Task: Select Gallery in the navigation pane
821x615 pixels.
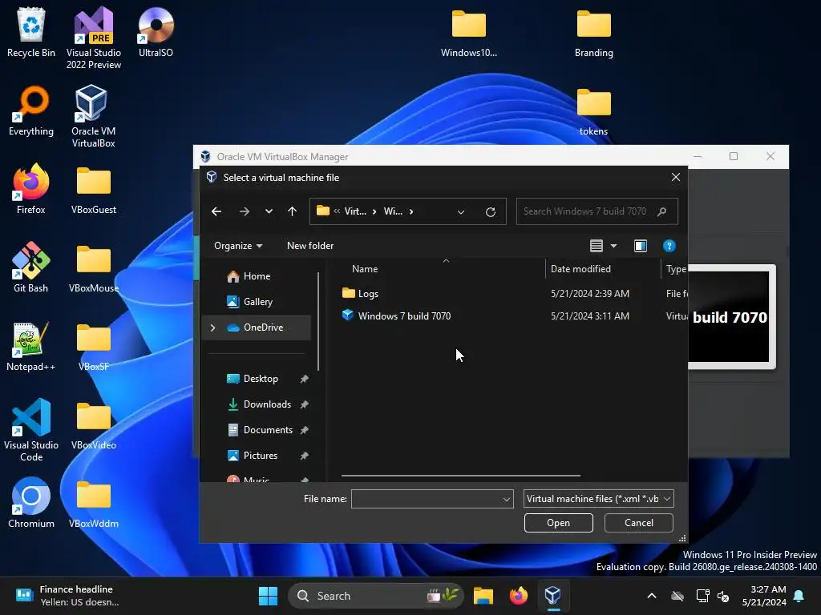Action: (x=257, y=302)
